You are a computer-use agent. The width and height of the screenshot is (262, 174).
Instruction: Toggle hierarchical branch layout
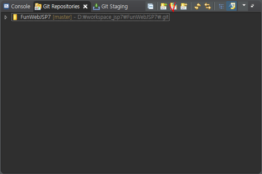point(222,7)
